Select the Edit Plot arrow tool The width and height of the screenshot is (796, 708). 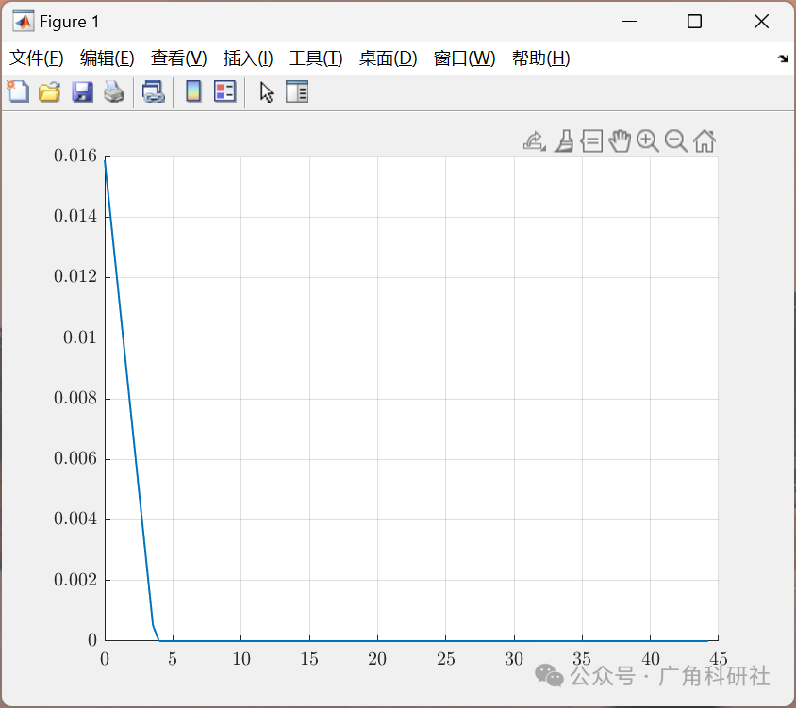pos(265,91)
